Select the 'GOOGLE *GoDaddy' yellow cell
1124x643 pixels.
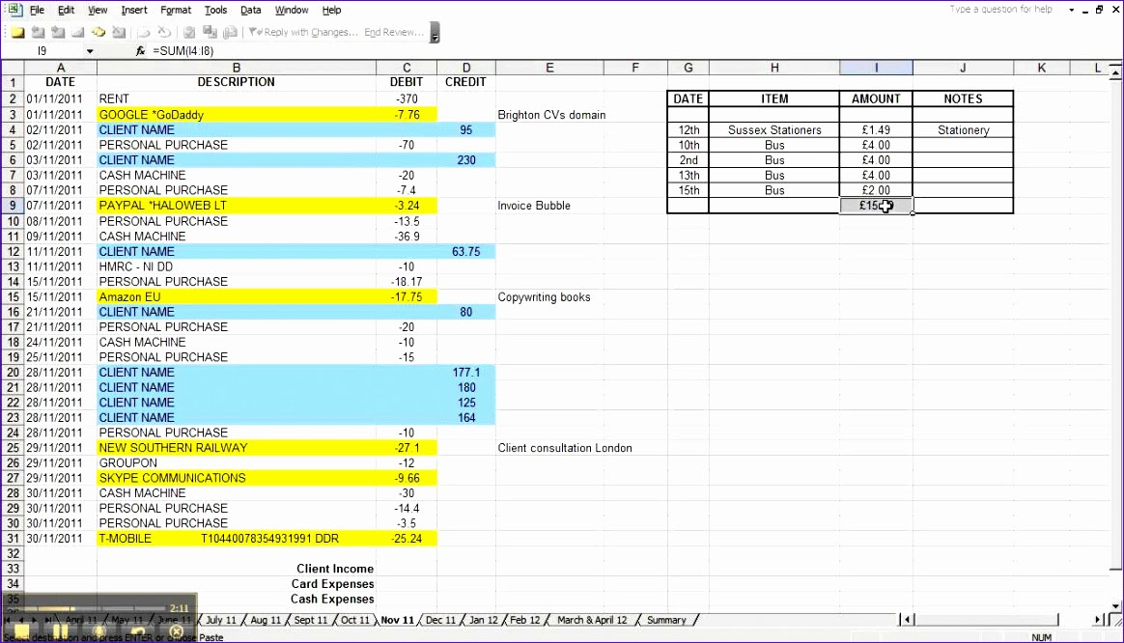[237, 115]
